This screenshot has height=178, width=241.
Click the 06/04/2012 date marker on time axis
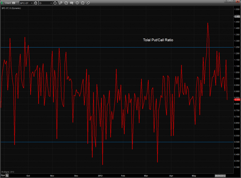(x=220, y=176)
